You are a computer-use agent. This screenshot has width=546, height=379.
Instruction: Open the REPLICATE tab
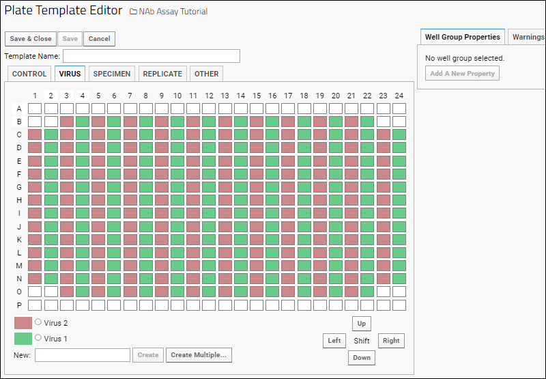coord(162,74)
